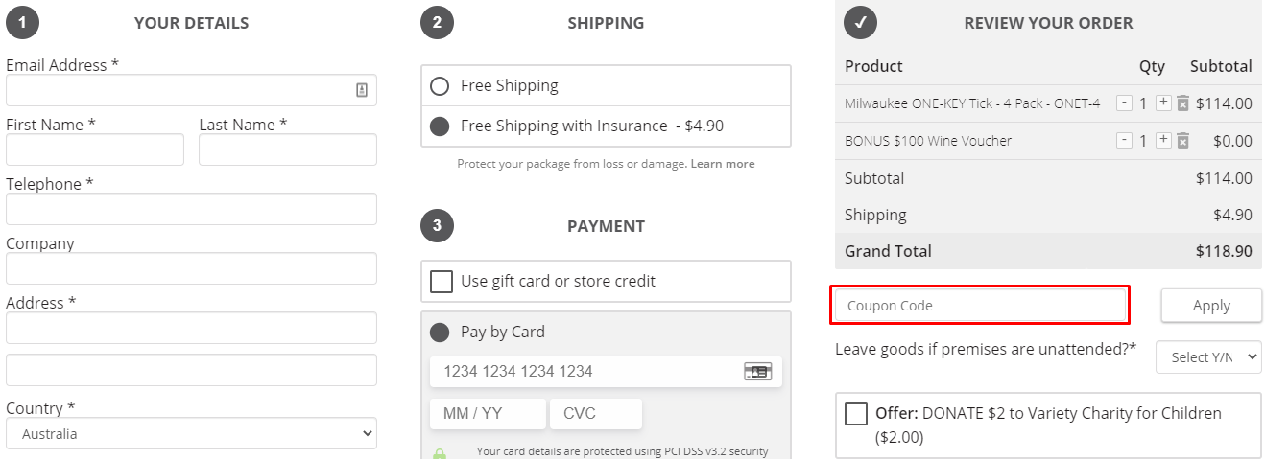This screenshot has width=1265, height=459.
Task: Click the autofill icon in Email Address field
Action: tap(362, 90)
